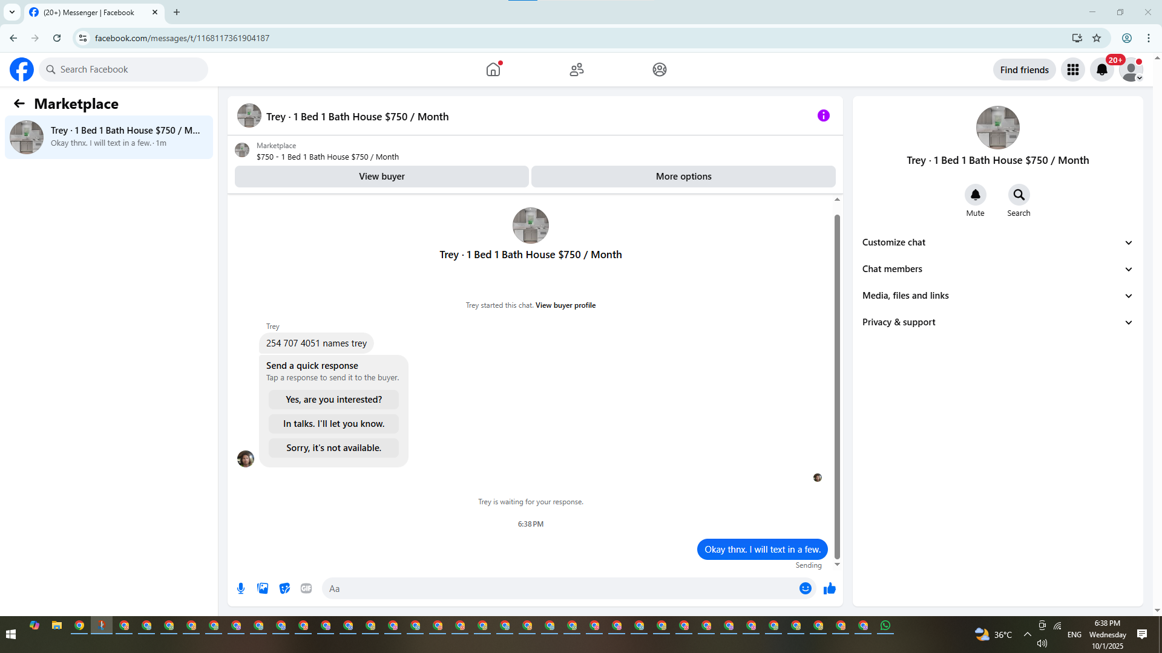1162x653 pixels.
Task: Click the message "254 707 4051 names trey"
Action: click(317, 343)
